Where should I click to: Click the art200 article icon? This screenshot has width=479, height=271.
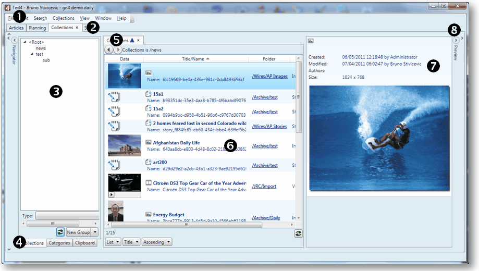pyautogui.click(x=149, y=162)
